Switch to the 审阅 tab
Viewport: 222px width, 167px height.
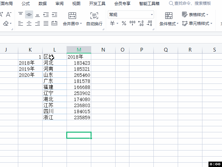[x=59, y=3]
